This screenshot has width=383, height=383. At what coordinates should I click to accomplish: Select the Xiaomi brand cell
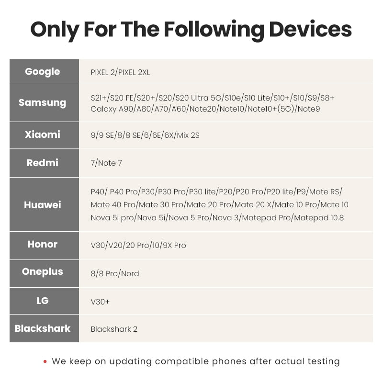(44, 135)
